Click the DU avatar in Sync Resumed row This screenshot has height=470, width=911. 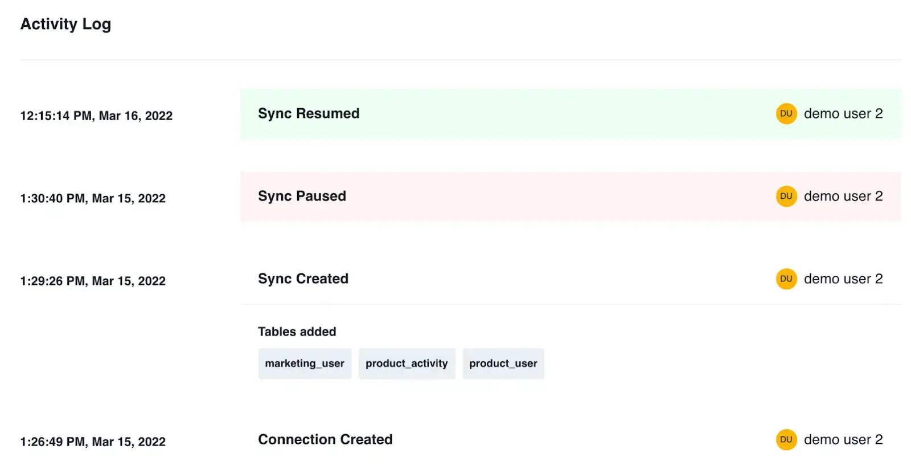point(786,113)
